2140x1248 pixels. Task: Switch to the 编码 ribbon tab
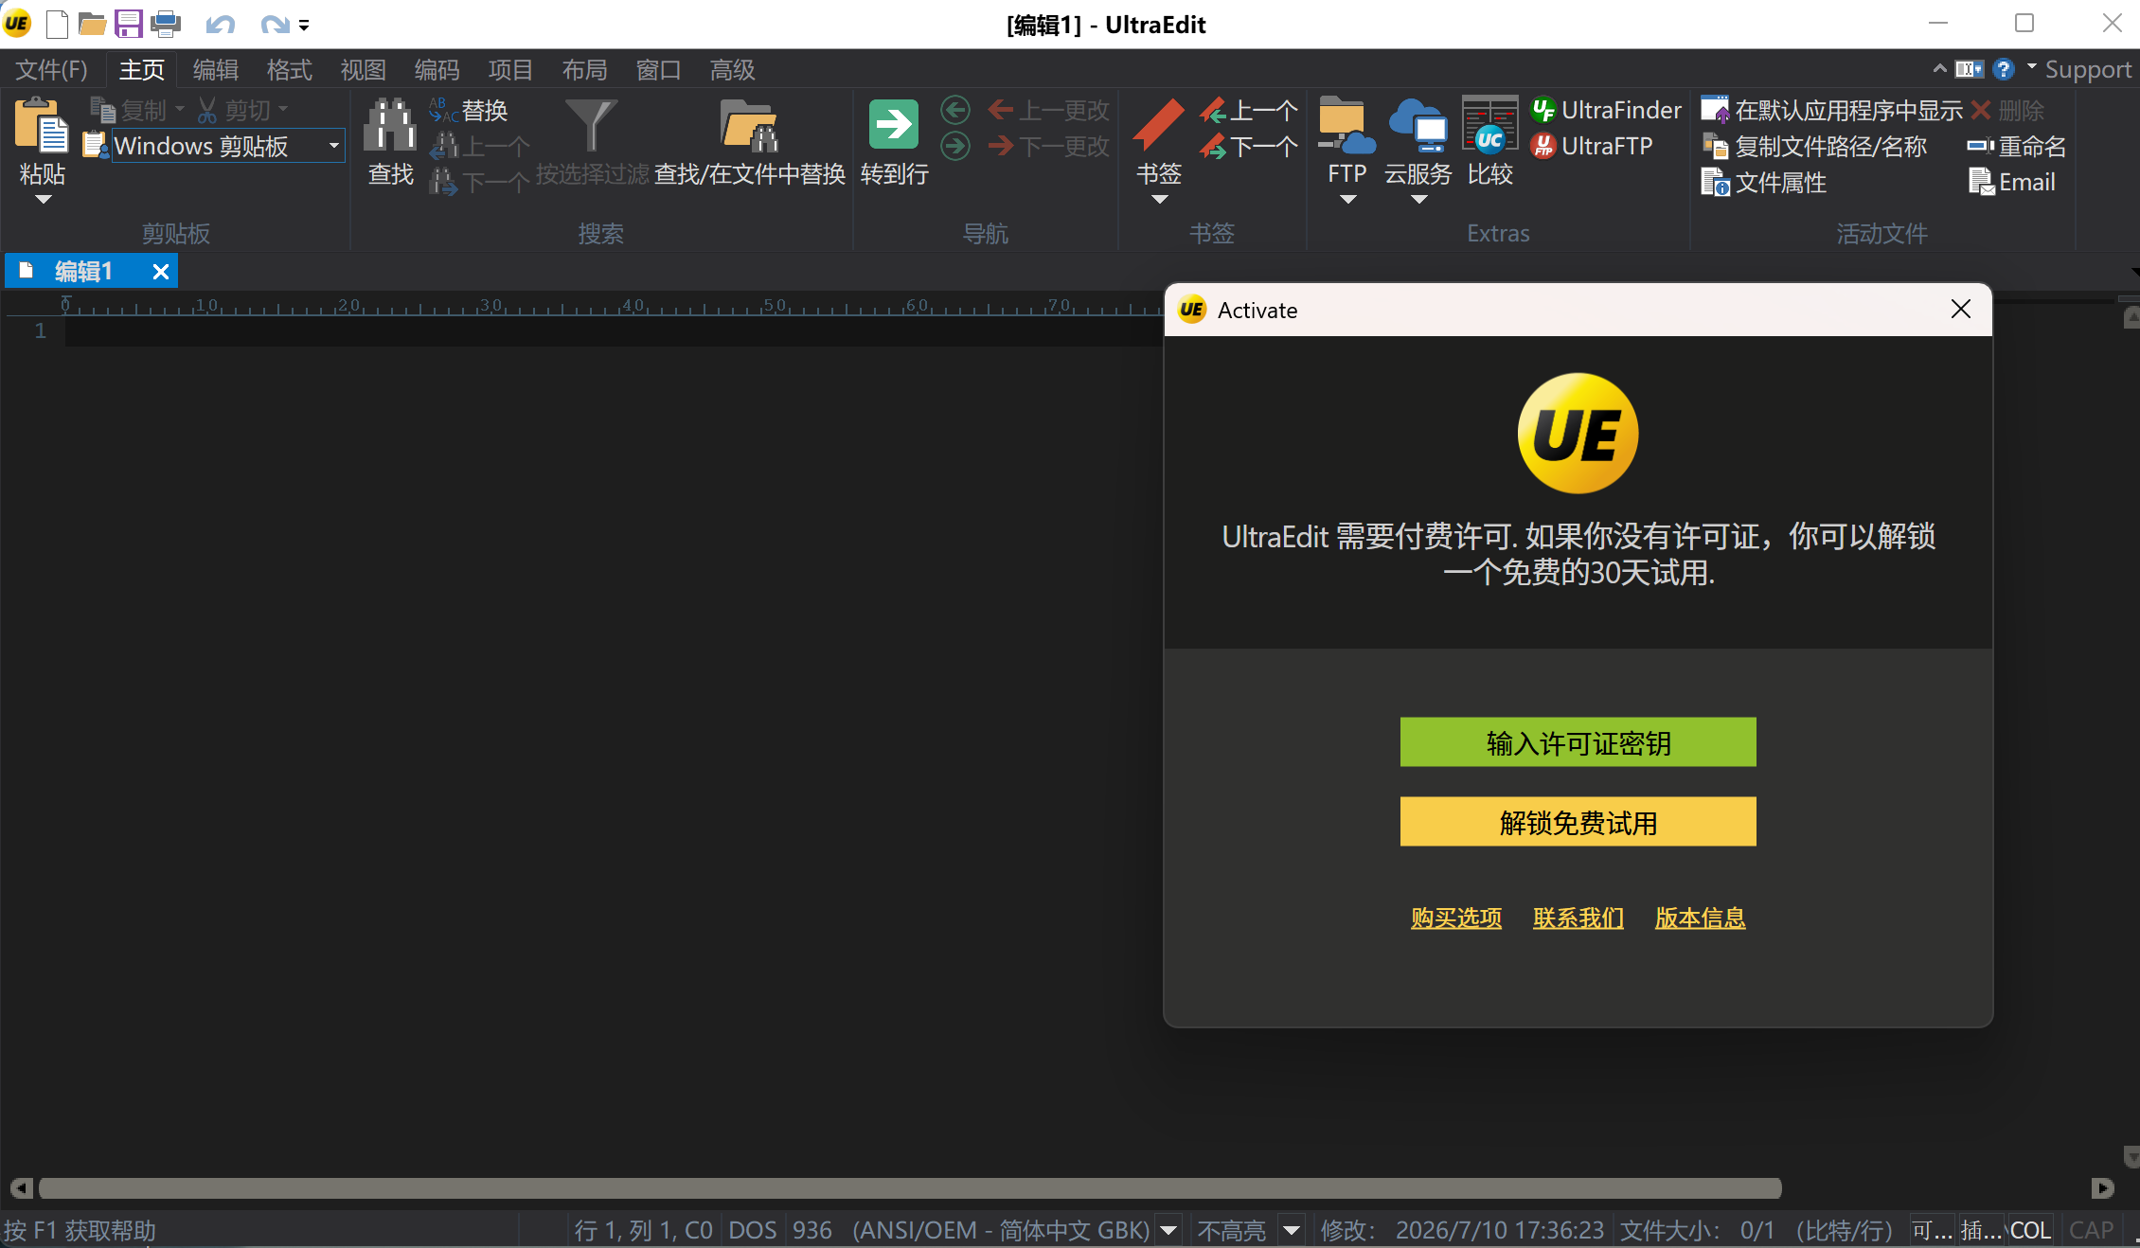tap(437, 69)
